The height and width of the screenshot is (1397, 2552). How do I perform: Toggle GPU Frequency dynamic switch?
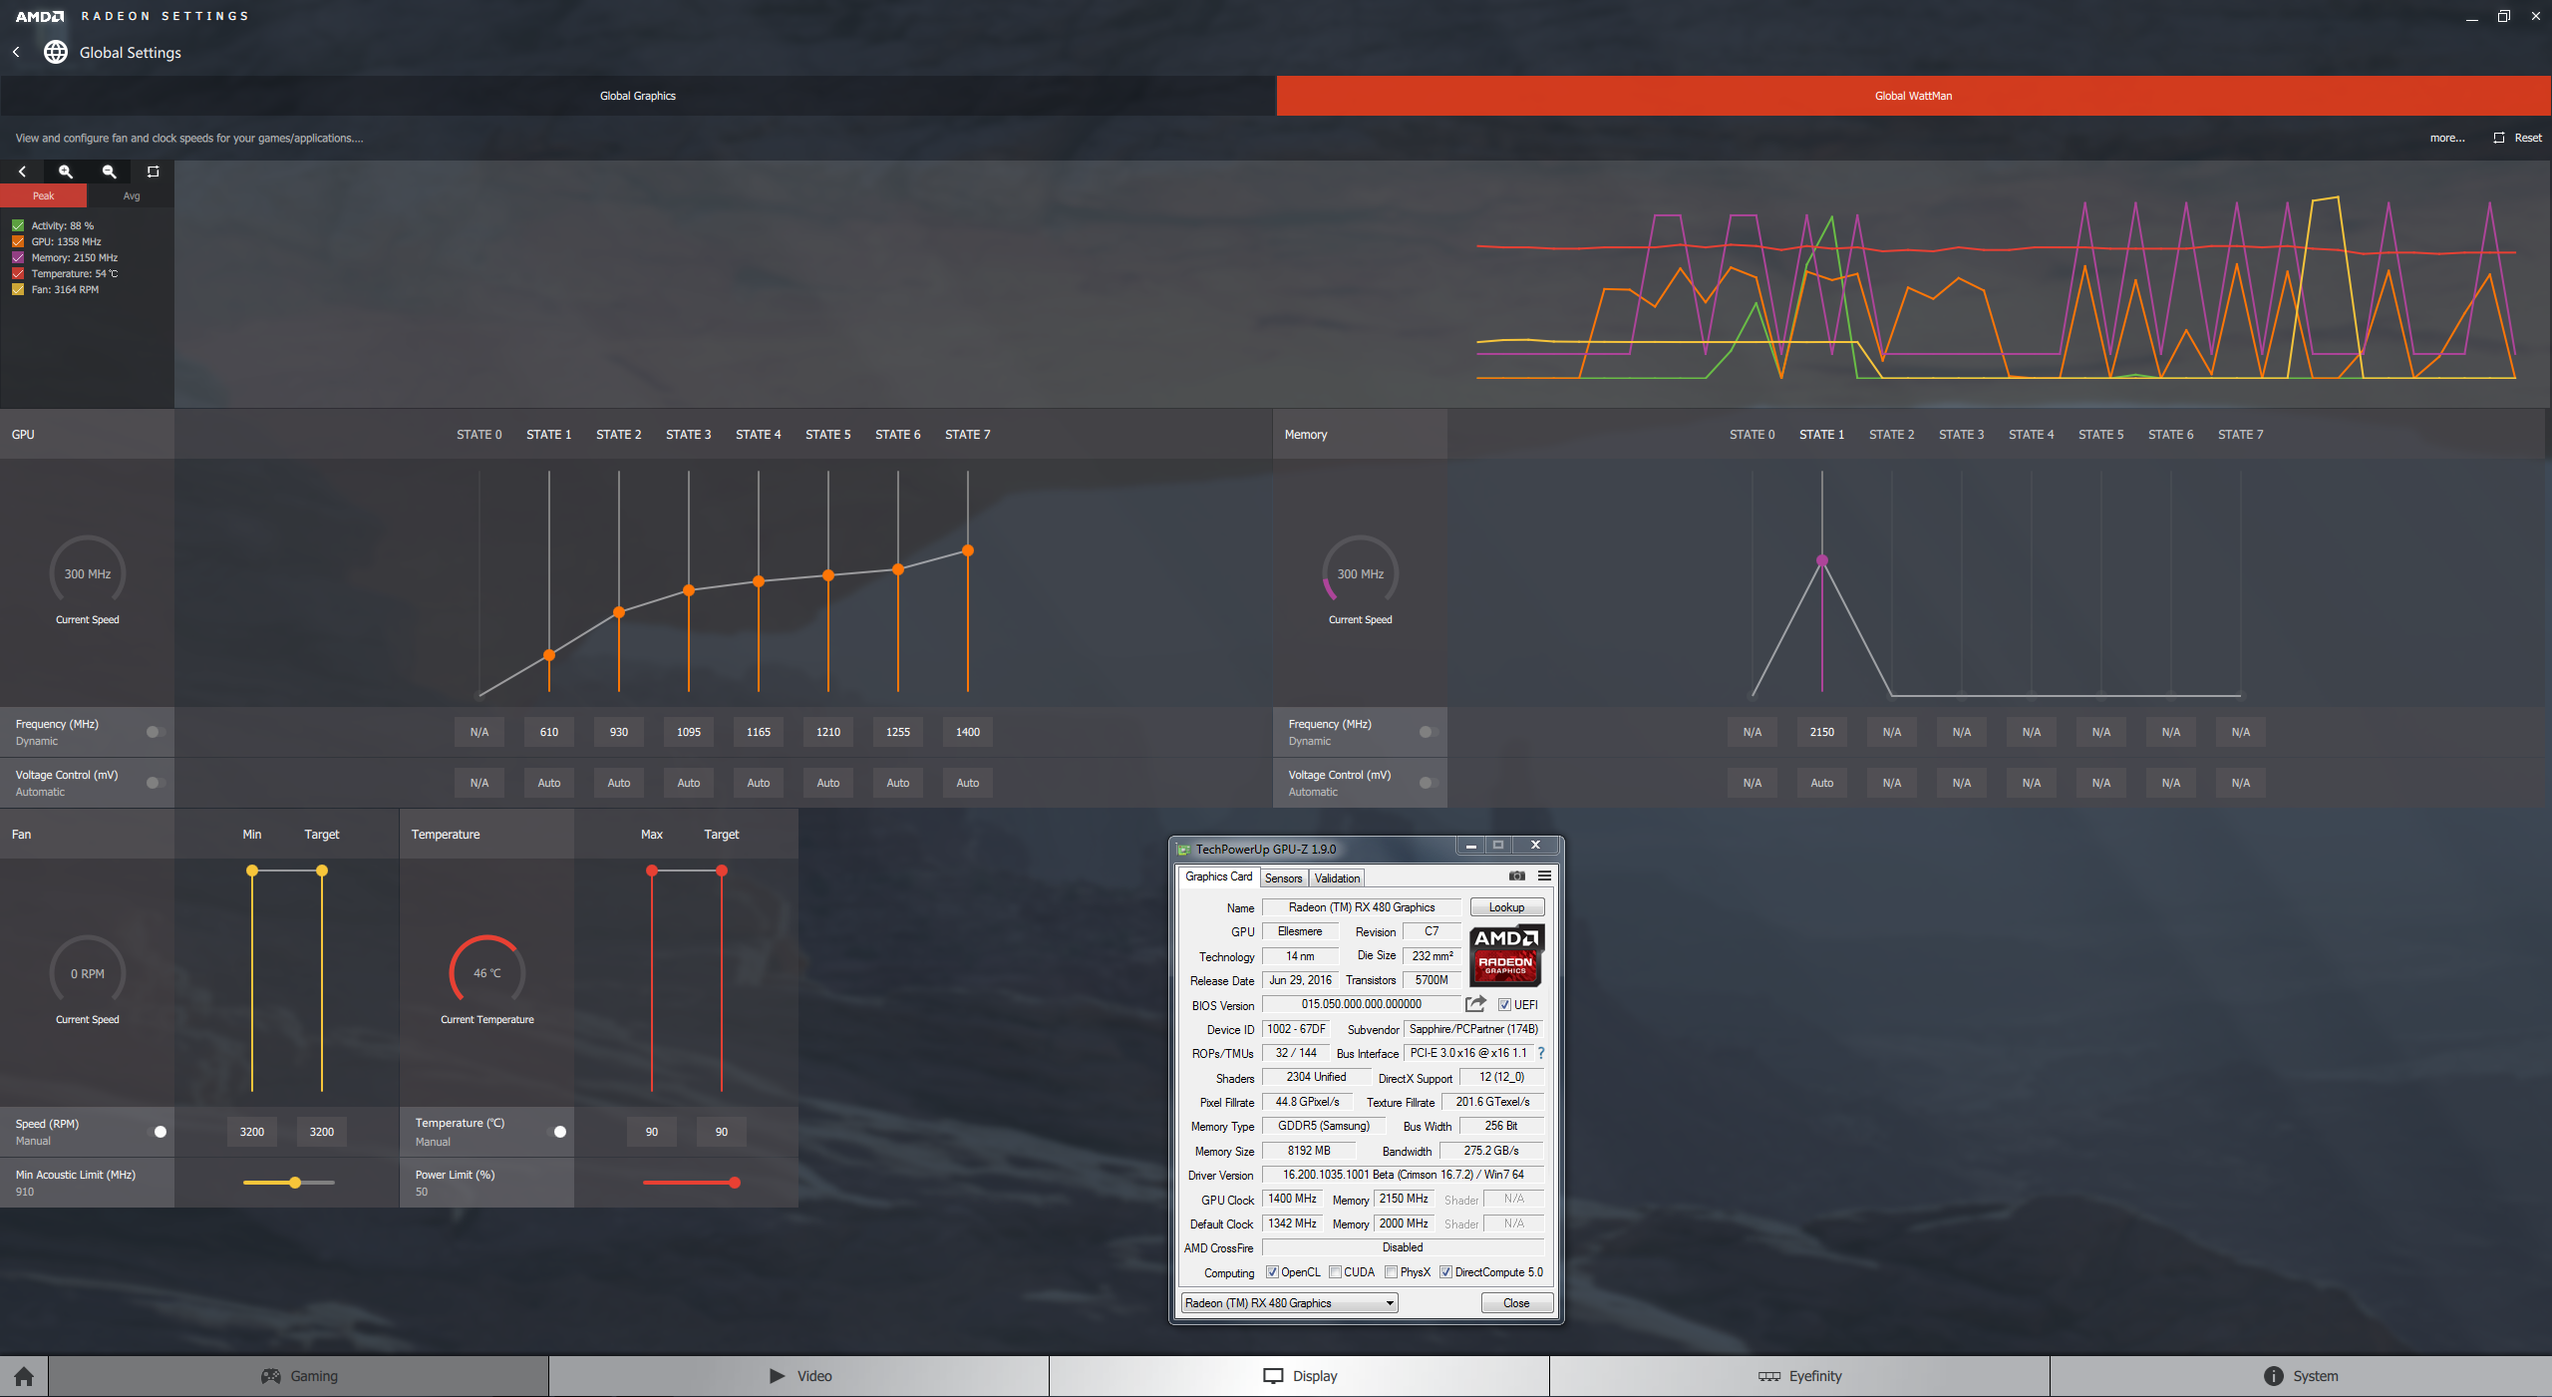point(155,732)
